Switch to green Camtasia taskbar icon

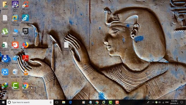tap(110, 102)
